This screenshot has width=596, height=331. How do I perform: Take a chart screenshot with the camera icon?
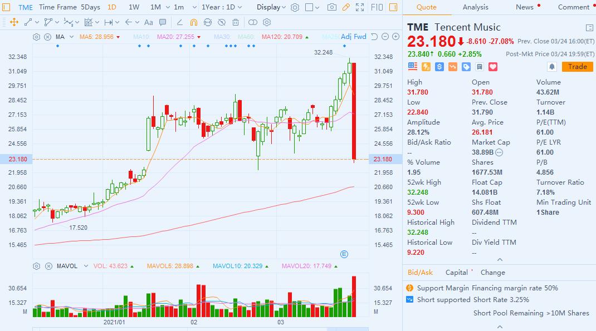(332, 7)
